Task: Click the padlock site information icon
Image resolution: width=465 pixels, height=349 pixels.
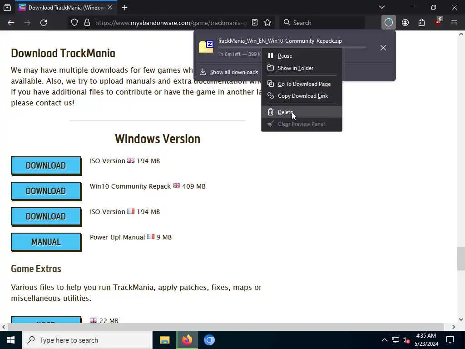Action: (87, 23)
